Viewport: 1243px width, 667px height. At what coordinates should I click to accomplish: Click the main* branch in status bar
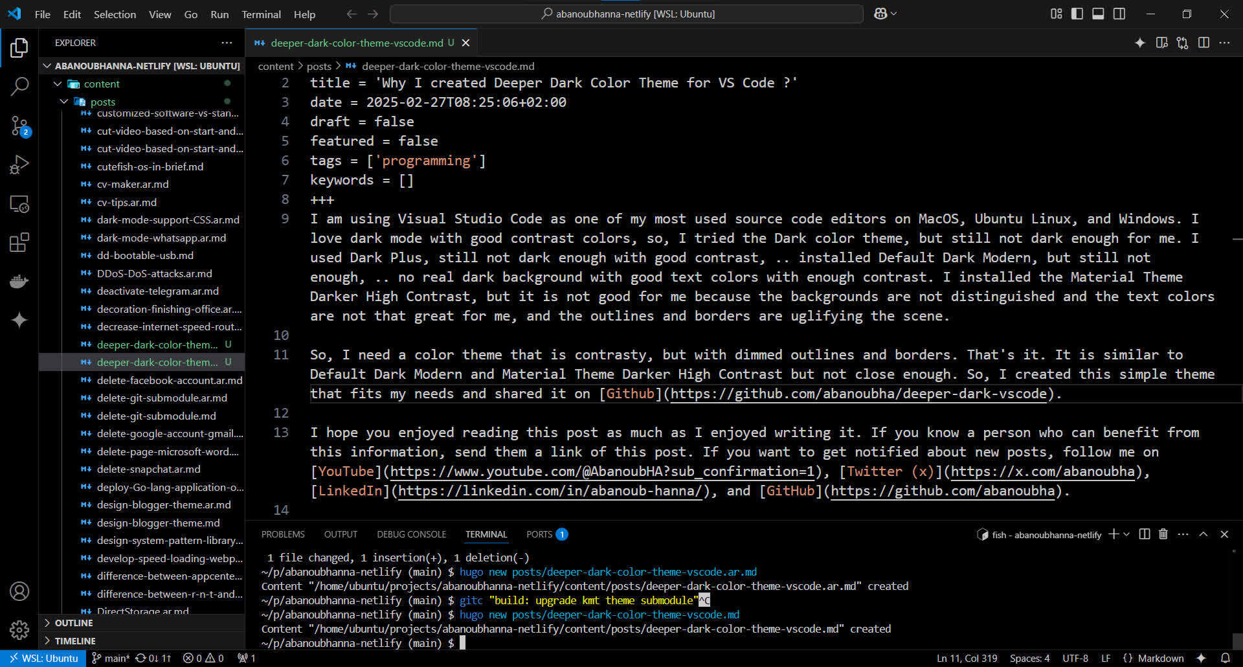111,658
